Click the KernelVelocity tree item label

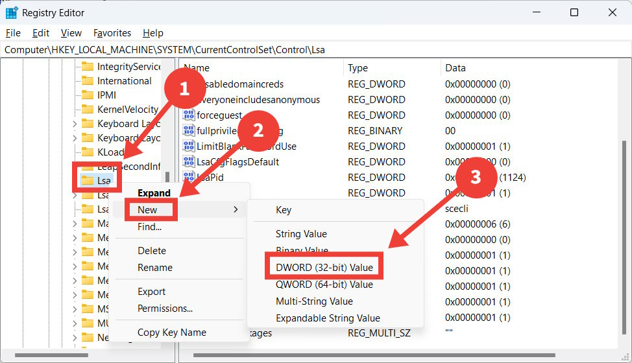[128, 110]
